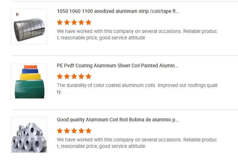Click the review text about durability of color coated coils

(x=137, y=88)
